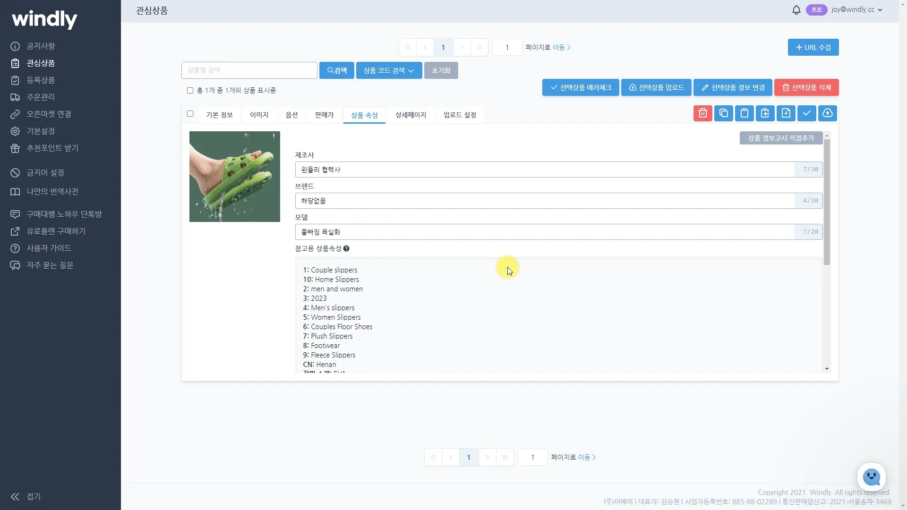Switch to the 상세페이지 tab

(410, 115)
